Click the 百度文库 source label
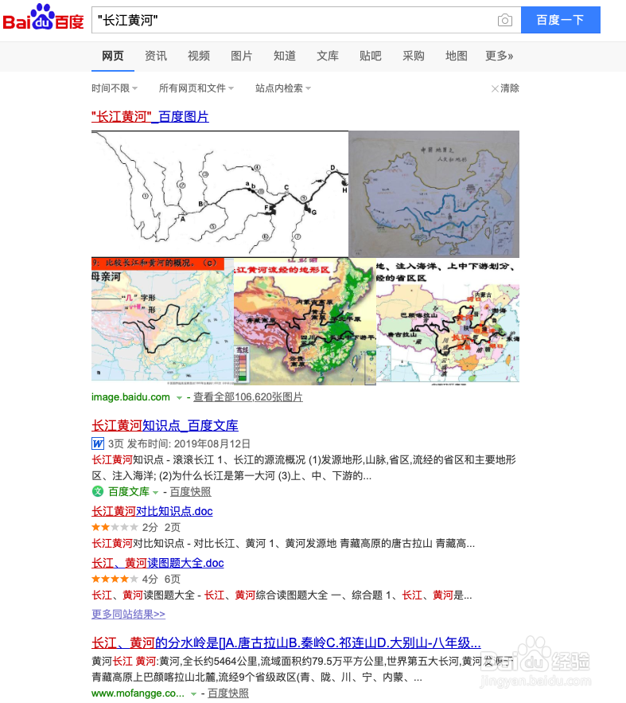 point(129,492)
